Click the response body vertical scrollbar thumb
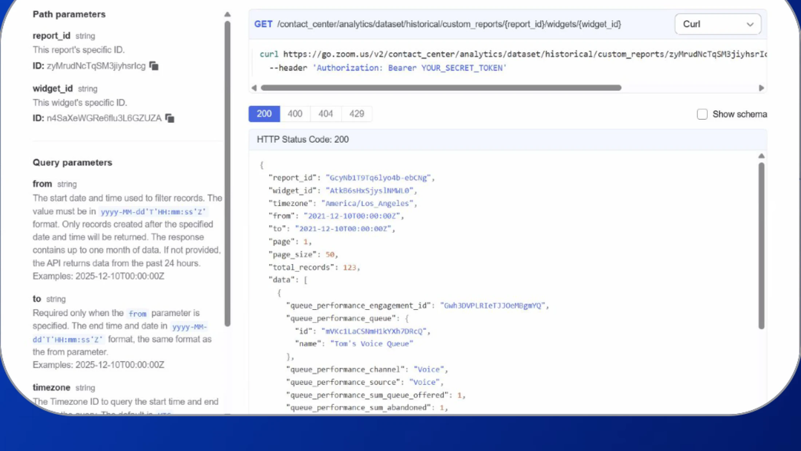Viewport: 801px width, 451px height. coord(761,246)
